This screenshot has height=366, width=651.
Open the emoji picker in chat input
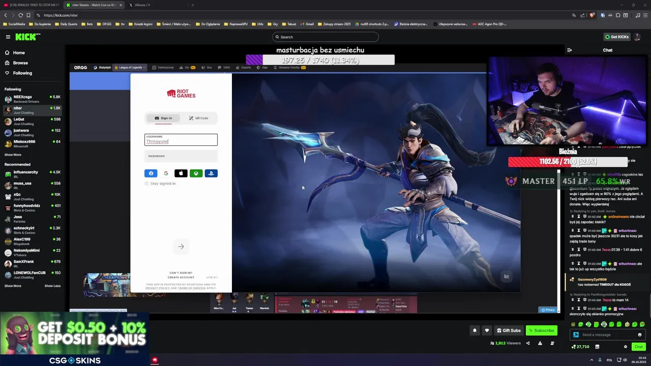639,334
